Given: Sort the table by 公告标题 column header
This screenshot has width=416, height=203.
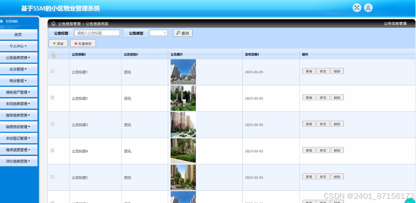Looking at the screenshot, I should tap(79, 54).
